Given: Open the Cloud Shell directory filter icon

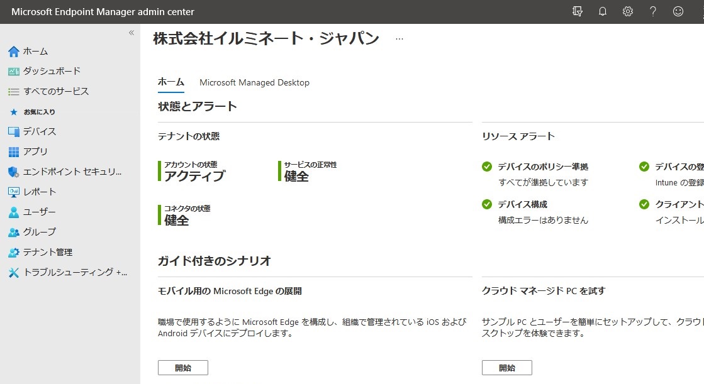Looking at the screenshot, I should click(578, 12).
